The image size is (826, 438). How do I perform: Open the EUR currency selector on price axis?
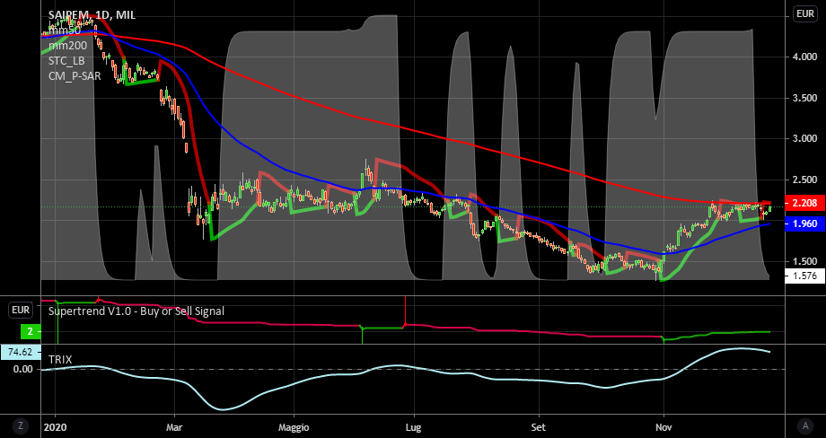[805, 14]
